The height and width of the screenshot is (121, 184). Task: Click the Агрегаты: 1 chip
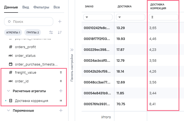click(13, 32)
